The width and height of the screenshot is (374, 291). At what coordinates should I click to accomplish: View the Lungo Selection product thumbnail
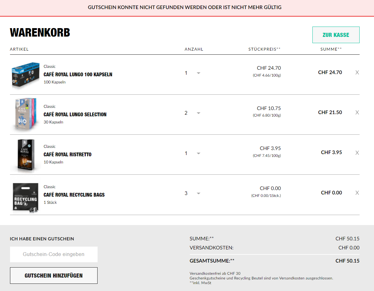coord(25,114)
